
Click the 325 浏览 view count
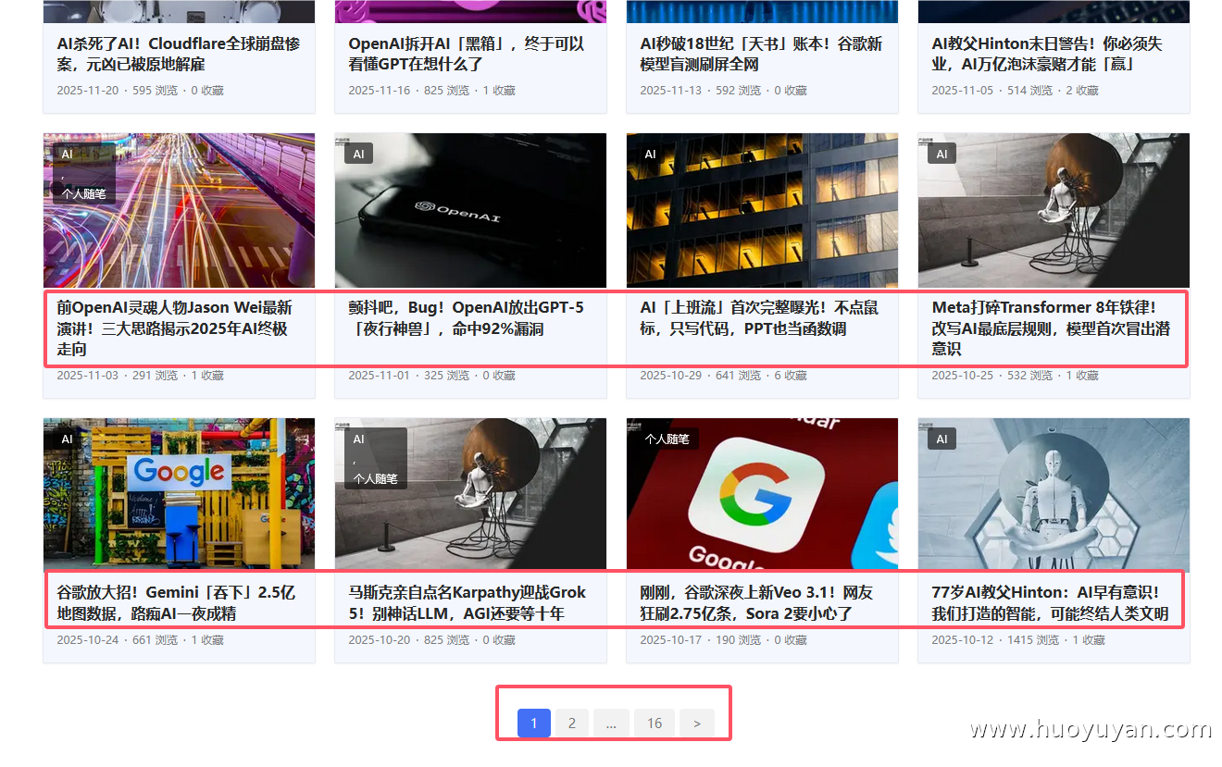click(447, 376)
